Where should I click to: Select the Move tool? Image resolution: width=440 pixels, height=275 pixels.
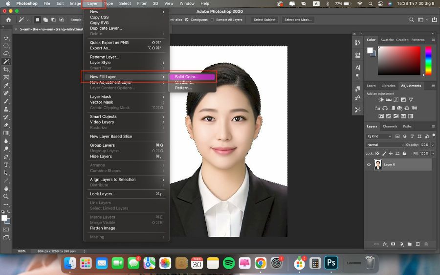point(6,38)
